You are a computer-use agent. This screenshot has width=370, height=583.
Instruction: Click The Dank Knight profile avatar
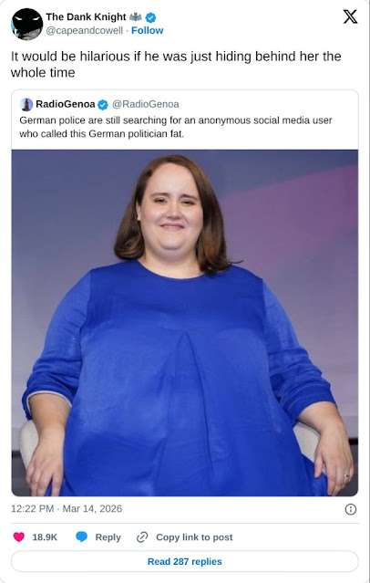coord(26,24)
